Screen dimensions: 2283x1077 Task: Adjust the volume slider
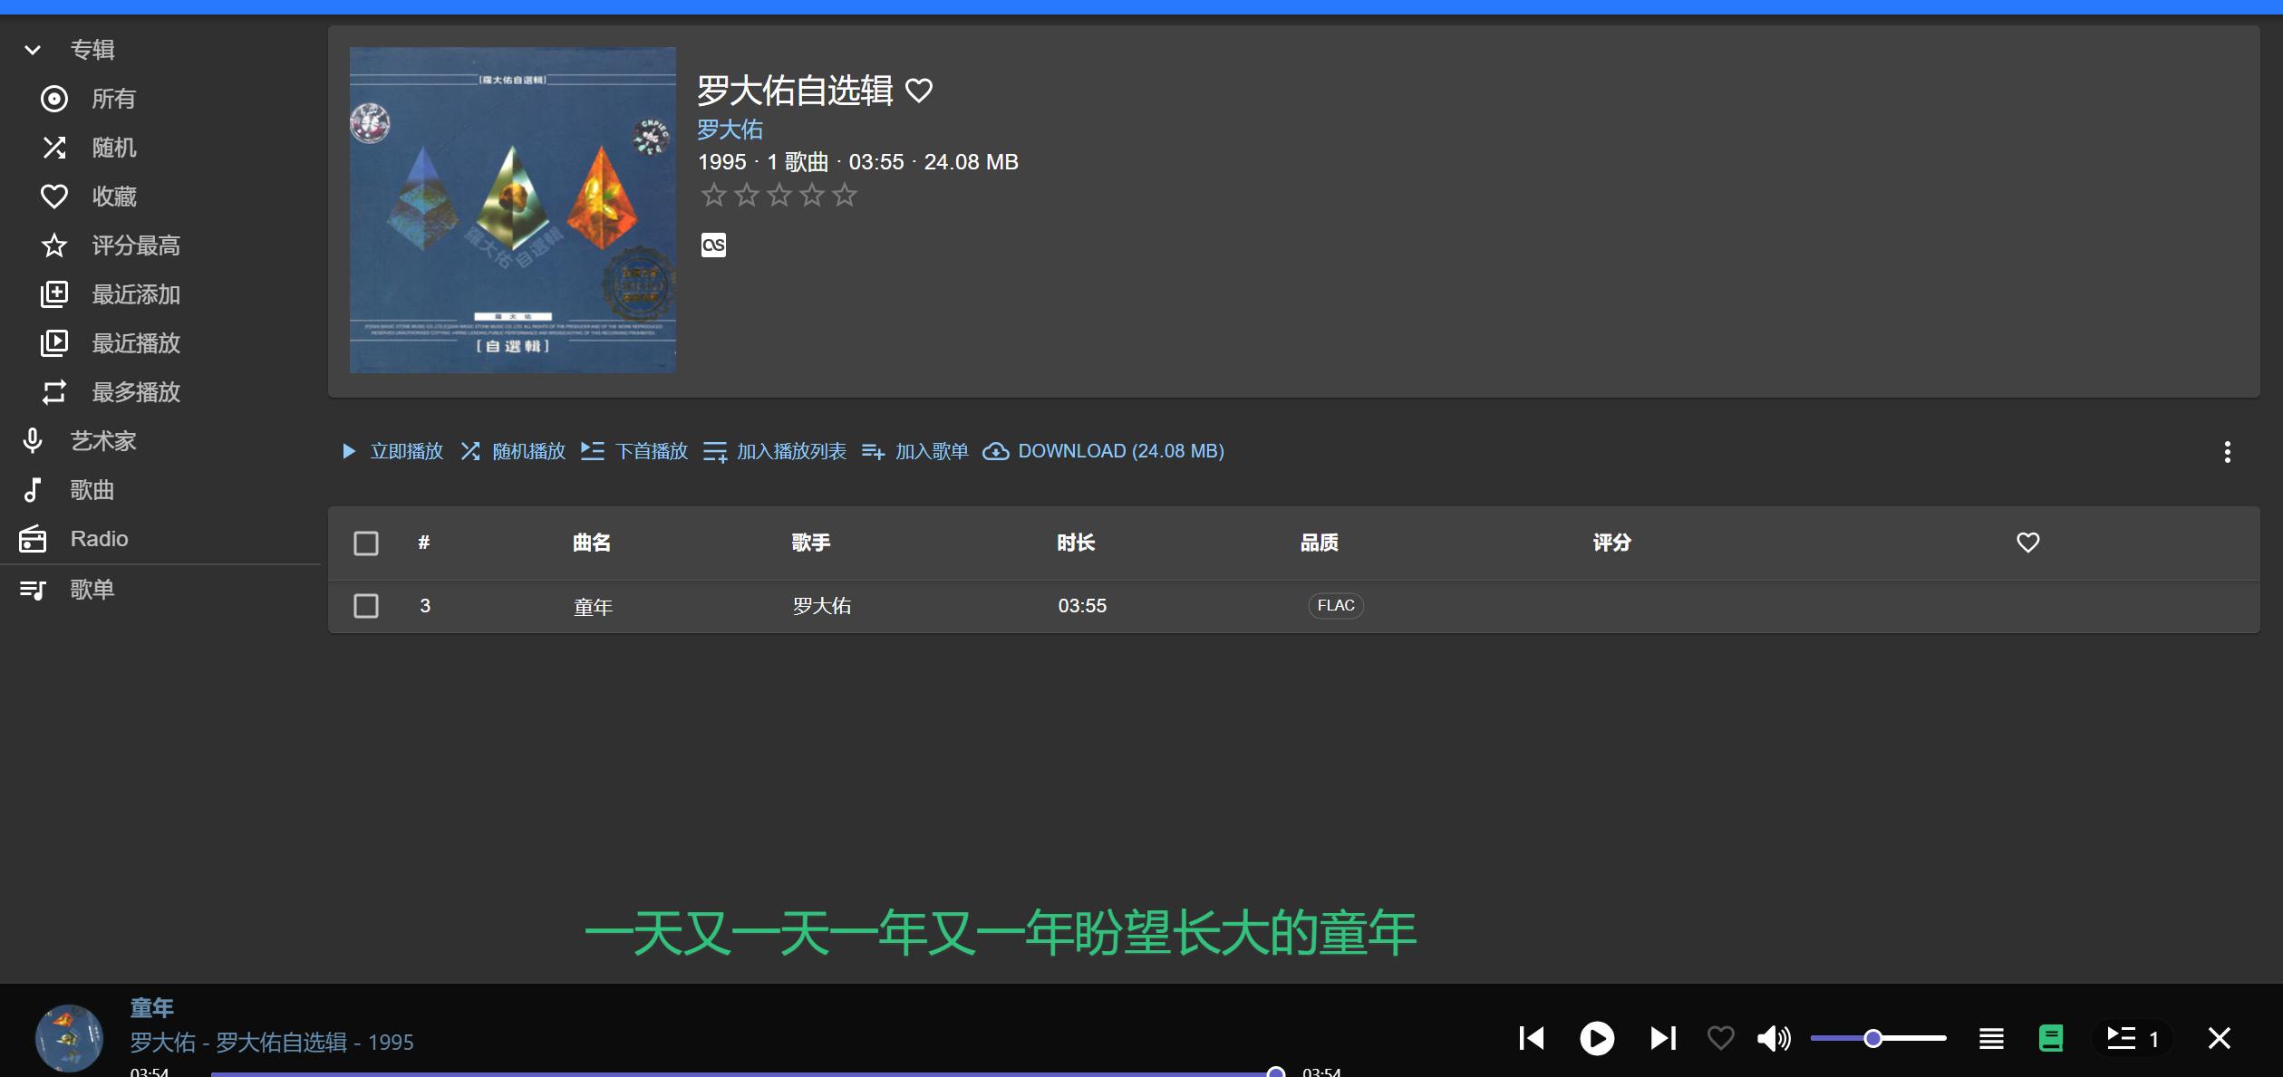1878,1038
